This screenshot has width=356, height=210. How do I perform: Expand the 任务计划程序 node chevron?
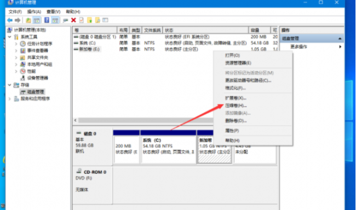[16, 44]
